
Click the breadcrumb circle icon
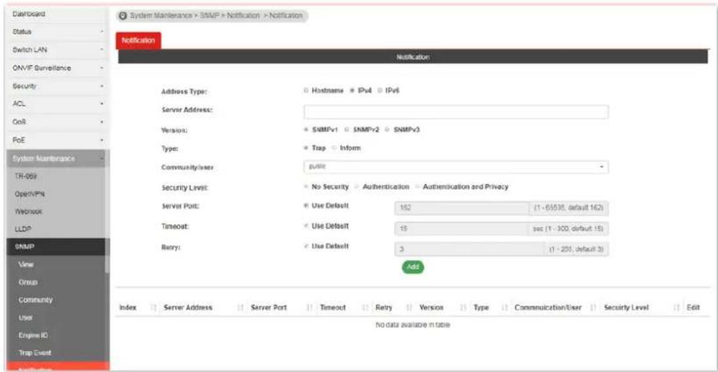122,16
